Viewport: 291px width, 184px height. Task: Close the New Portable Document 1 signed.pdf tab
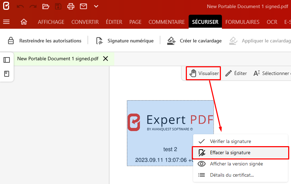coord(106,59)
